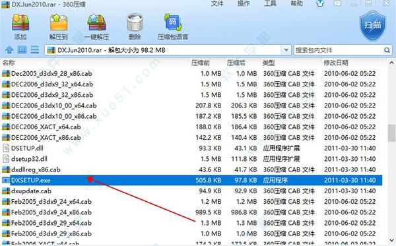Click the dsetup32.dll file icon
The width and height of the screenshot is (396, 246).
[x=6, y=159]
